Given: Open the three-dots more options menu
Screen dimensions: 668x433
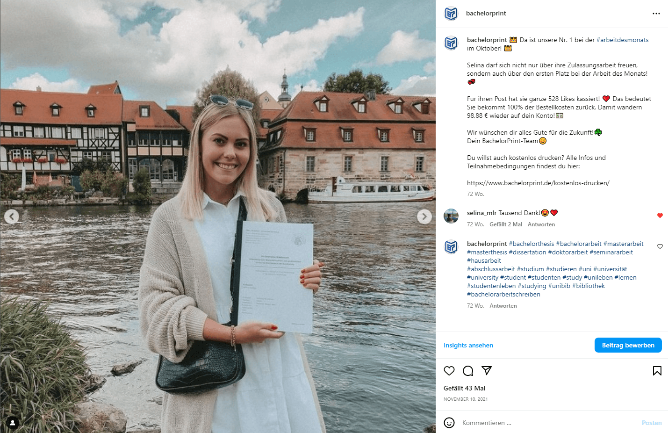Looking at the screenshot, I should [x=656, y=14].
